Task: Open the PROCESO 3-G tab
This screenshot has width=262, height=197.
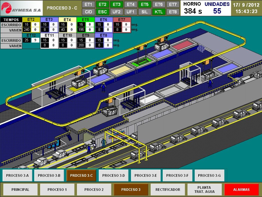Action: point(209,175)
